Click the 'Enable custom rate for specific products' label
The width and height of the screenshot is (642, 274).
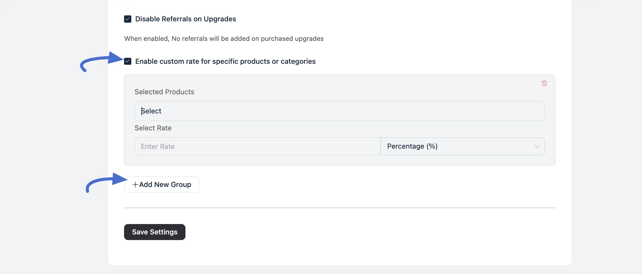click(225, 62)
